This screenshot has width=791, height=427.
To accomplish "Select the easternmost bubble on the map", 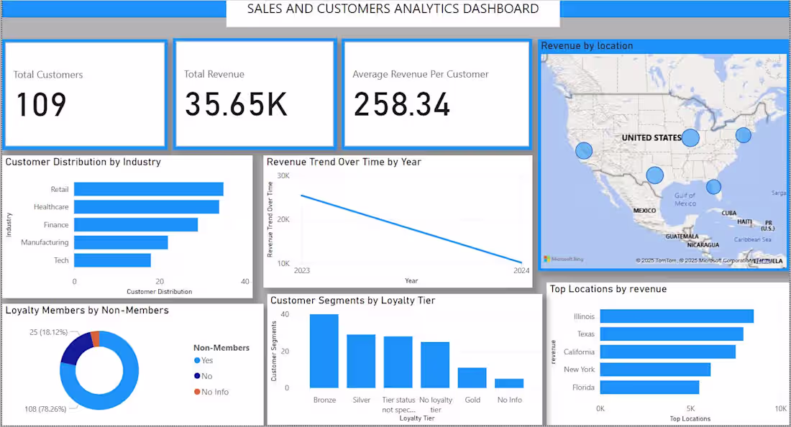I will pyautogui.click(x=744, y=135).
